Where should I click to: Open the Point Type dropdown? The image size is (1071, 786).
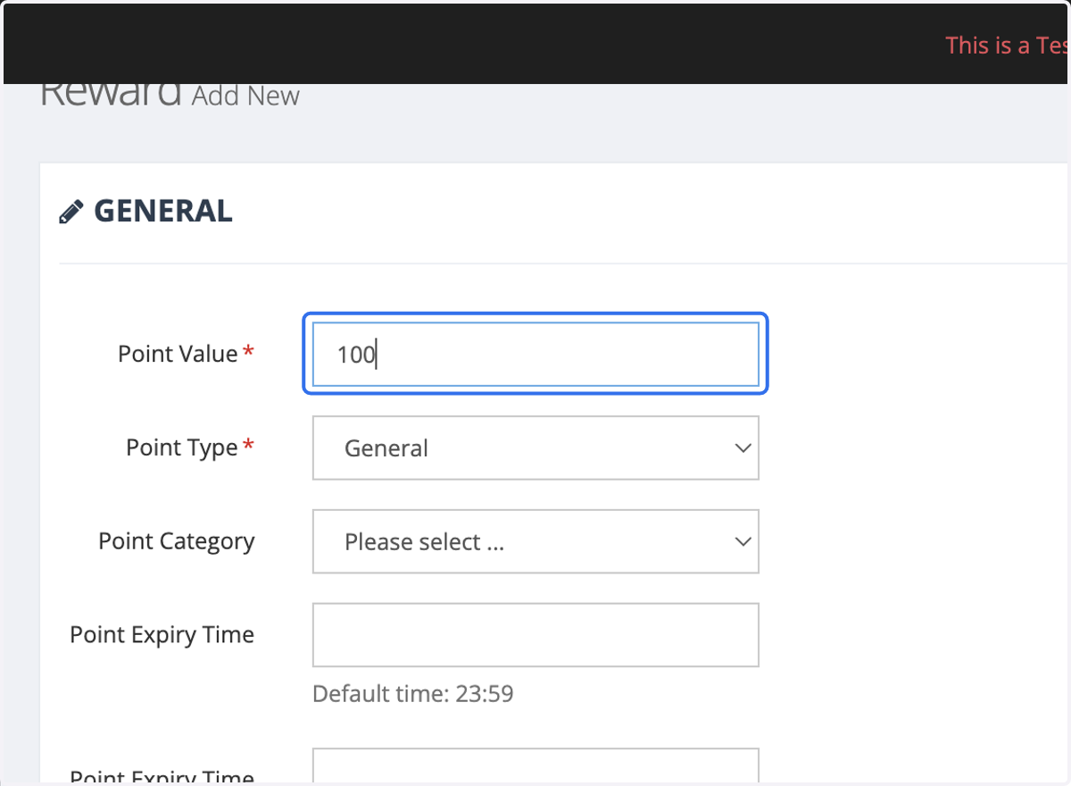[535, 447]
